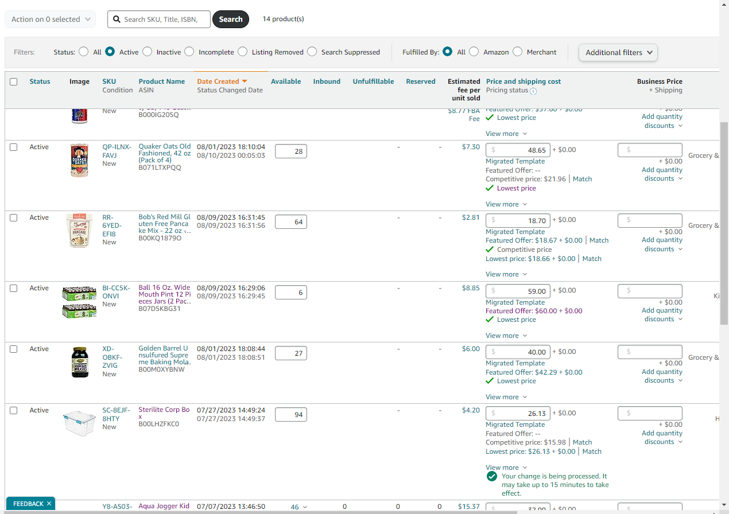This screenshot has height=514, width=729.
Task: Sort by Price and shipping cost header
Action: coord(524,81)
